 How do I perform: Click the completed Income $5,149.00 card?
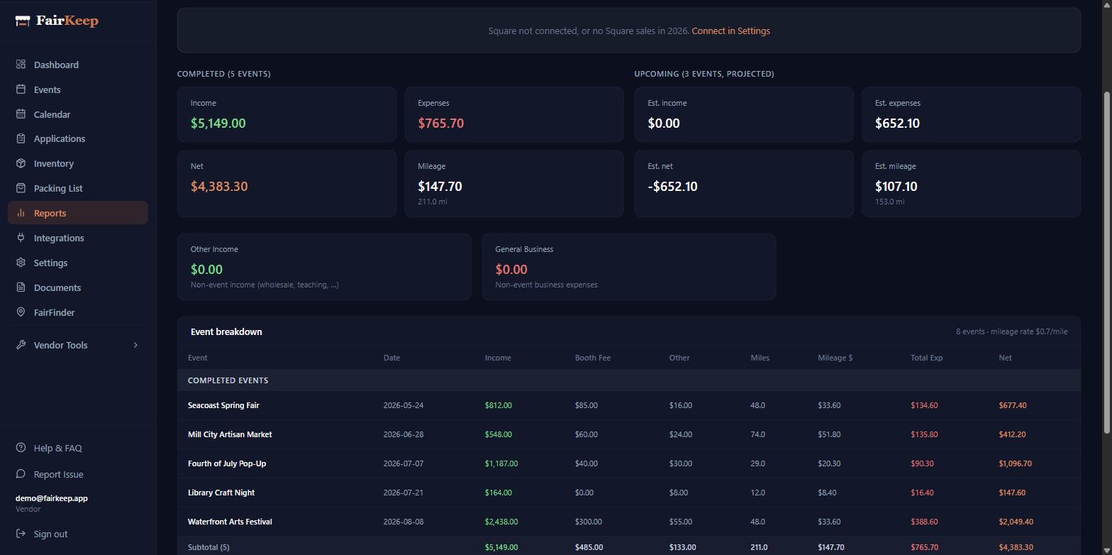pyautogui.click(x=287, y=114)
